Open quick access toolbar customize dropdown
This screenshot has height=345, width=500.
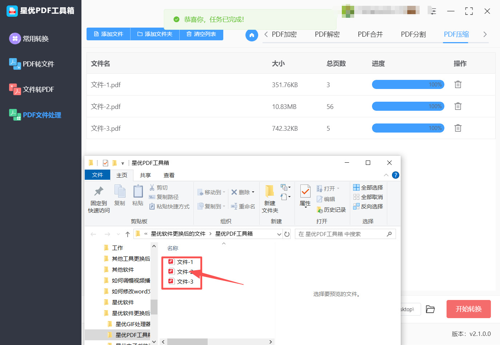(x=123, y=163)
